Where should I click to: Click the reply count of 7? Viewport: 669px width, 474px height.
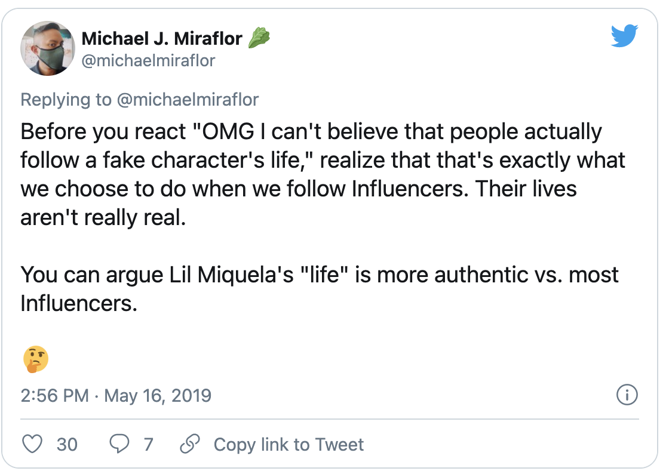tap(148, 444)
